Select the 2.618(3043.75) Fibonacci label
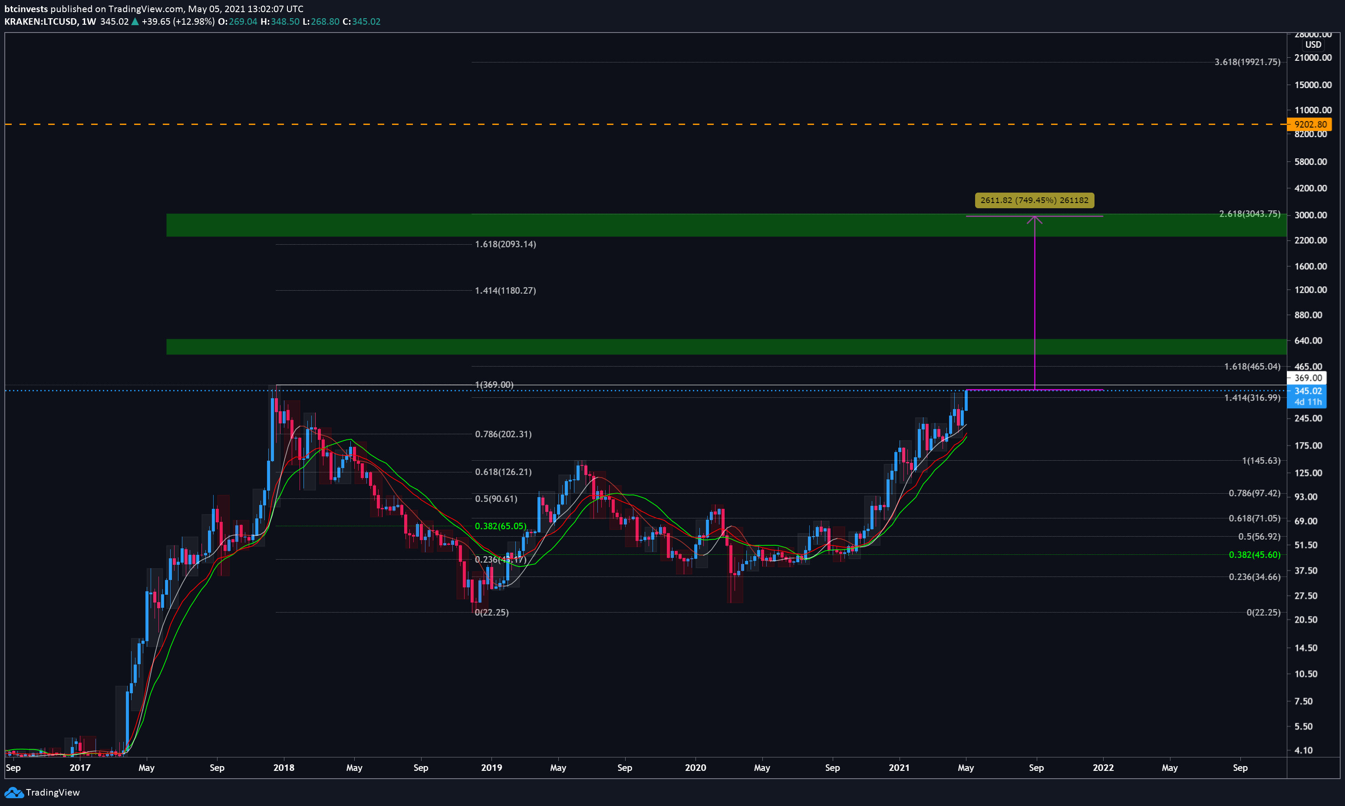 (1249, 214)
